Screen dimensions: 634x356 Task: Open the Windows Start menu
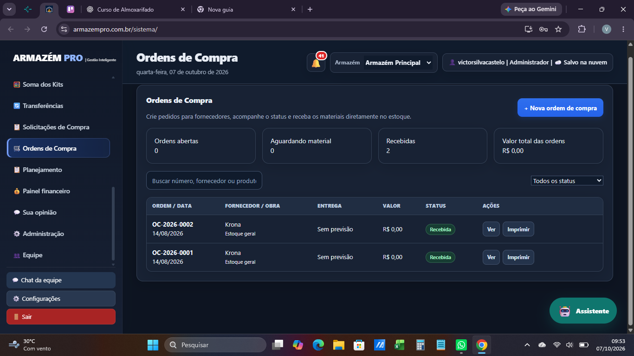pos(153,345)
